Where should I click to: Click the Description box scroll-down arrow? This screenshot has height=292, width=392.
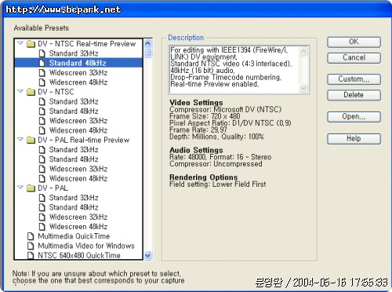tap(303, 88)
